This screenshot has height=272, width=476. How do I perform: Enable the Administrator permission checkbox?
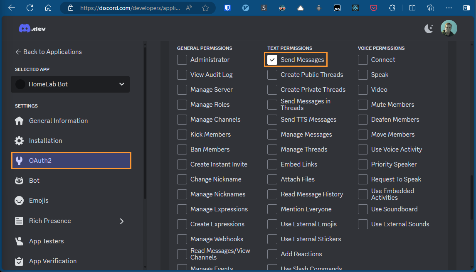click(x=182, y=60)
